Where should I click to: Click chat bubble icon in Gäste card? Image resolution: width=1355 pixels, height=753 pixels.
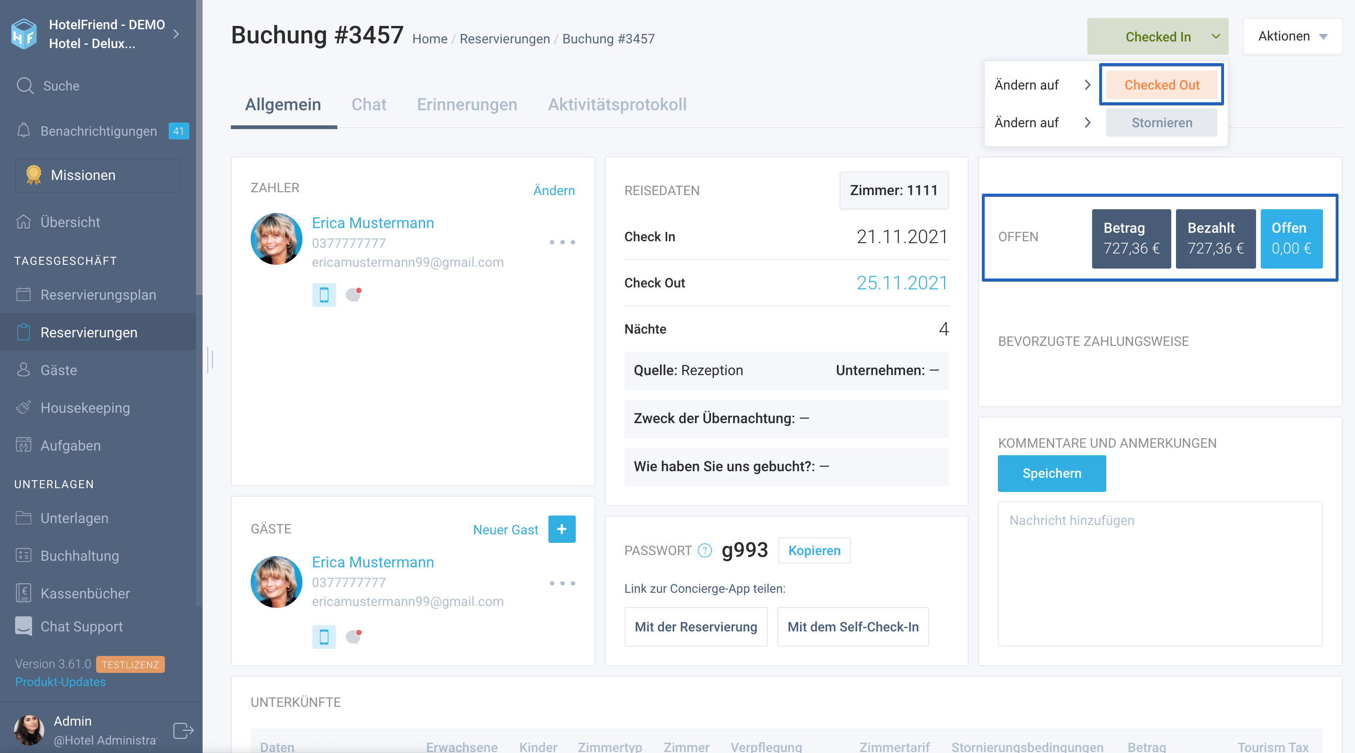[353, 636]
